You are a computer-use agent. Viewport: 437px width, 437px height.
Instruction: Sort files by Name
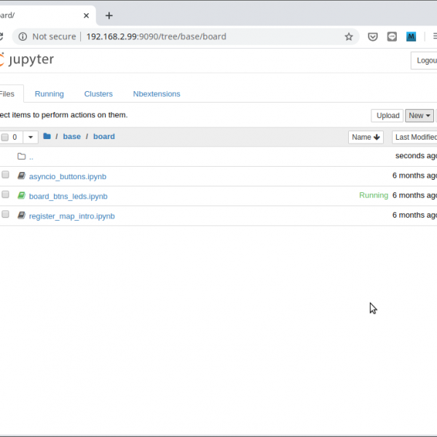point(366,137)
